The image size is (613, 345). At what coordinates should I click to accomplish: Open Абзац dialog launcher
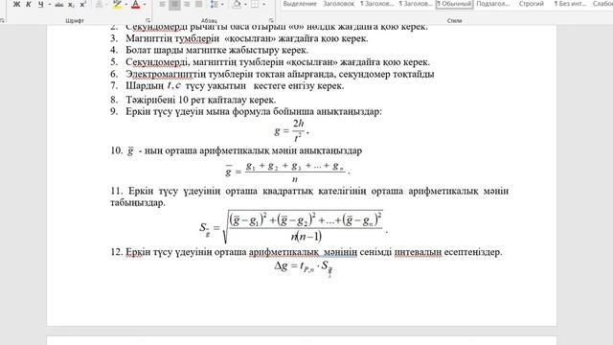(x=271, y=20)
